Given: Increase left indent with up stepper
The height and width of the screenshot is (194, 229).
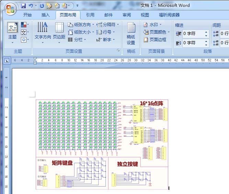Looking at the screenshot, I should 206,32.
